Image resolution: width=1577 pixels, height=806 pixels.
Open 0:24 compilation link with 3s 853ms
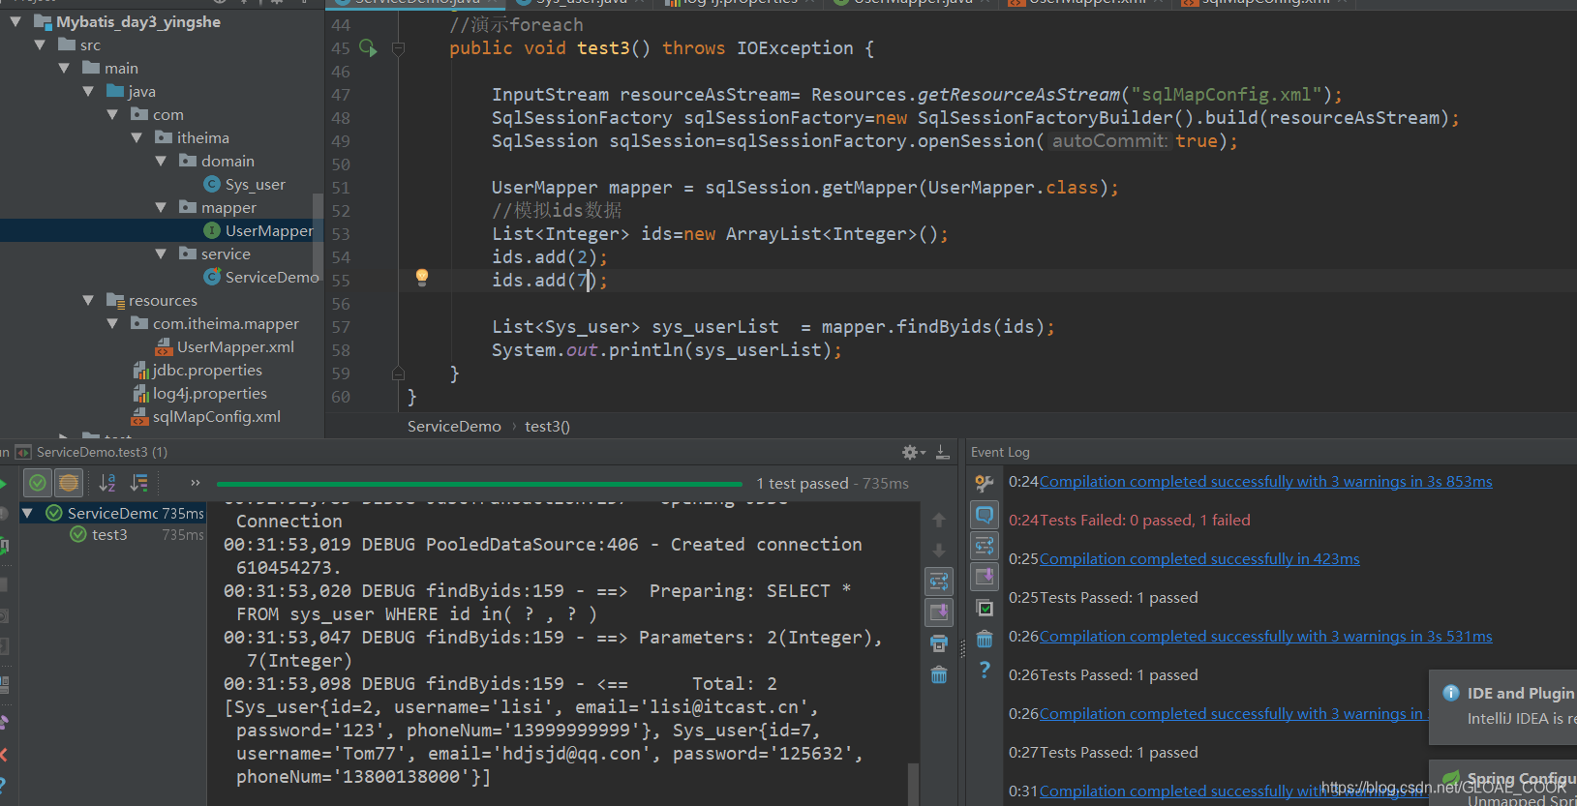pos(1265,482)
